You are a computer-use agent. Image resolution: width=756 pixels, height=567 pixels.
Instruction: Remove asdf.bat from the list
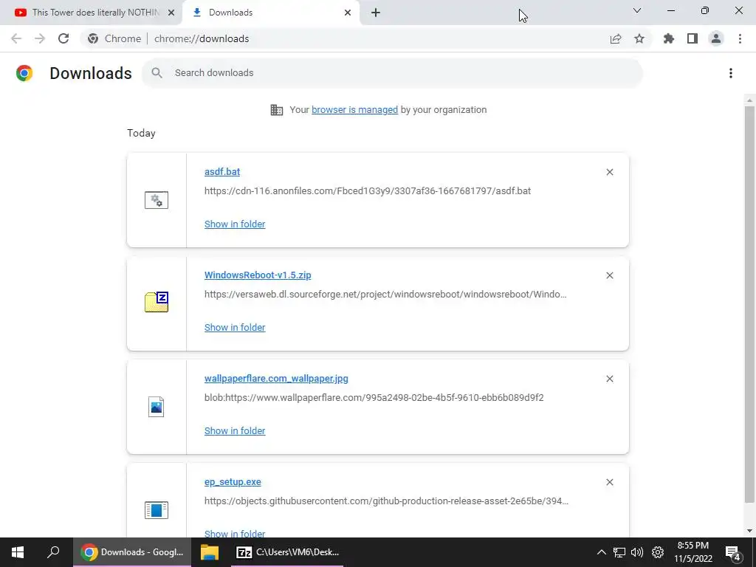point(609,172)
